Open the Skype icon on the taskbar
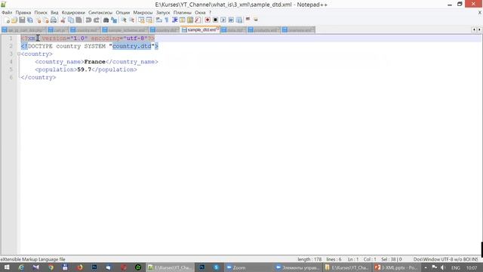 click(x=217, y=267)
